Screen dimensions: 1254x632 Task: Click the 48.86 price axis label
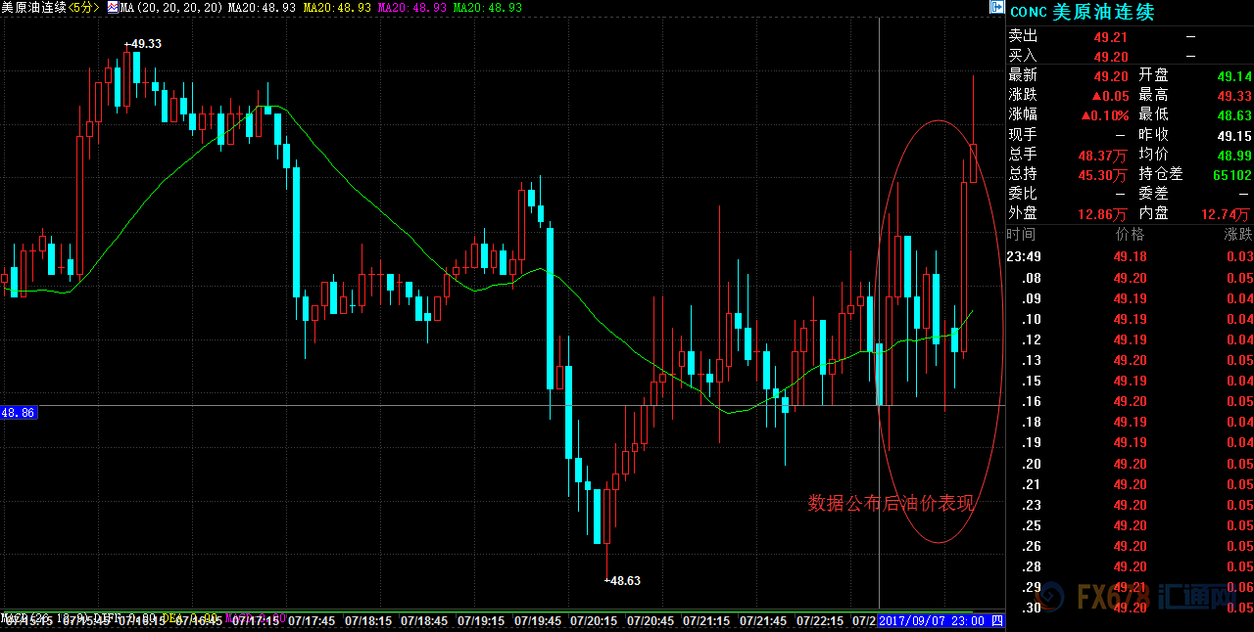(x=19, y=414)
